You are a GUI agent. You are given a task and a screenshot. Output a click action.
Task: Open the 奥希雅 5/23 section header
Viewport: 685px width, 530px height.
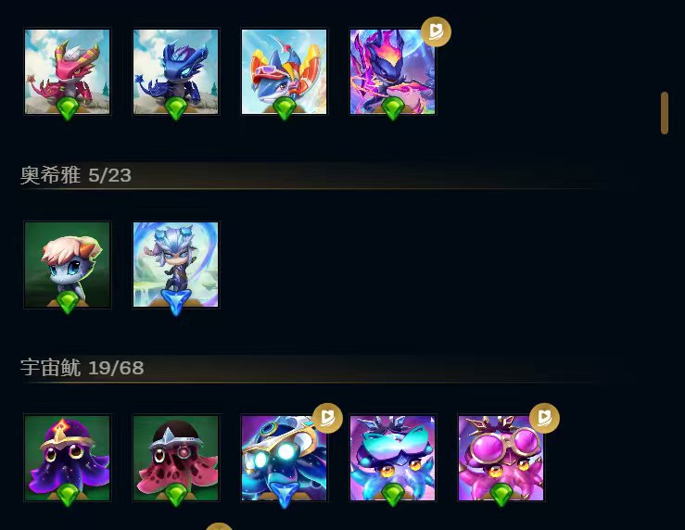76,175
